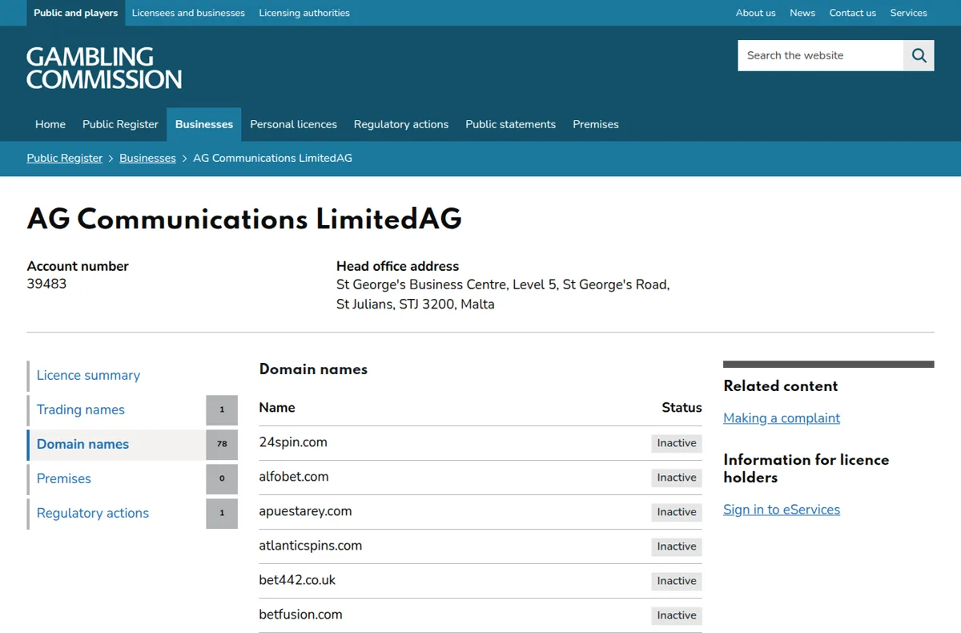Open Regulatory actions in side menu

point(93,513)
